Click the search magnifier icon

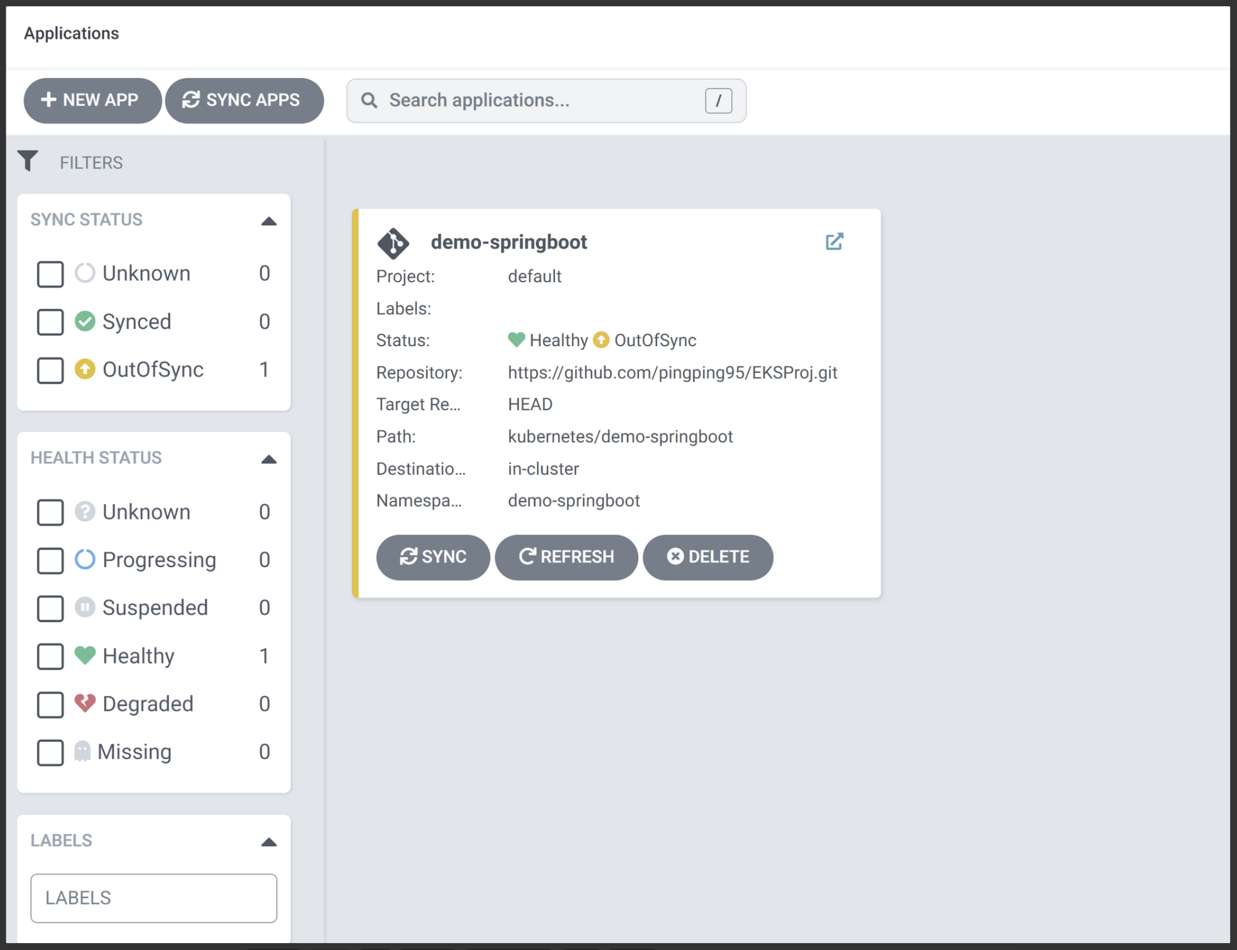coord(369,100)
